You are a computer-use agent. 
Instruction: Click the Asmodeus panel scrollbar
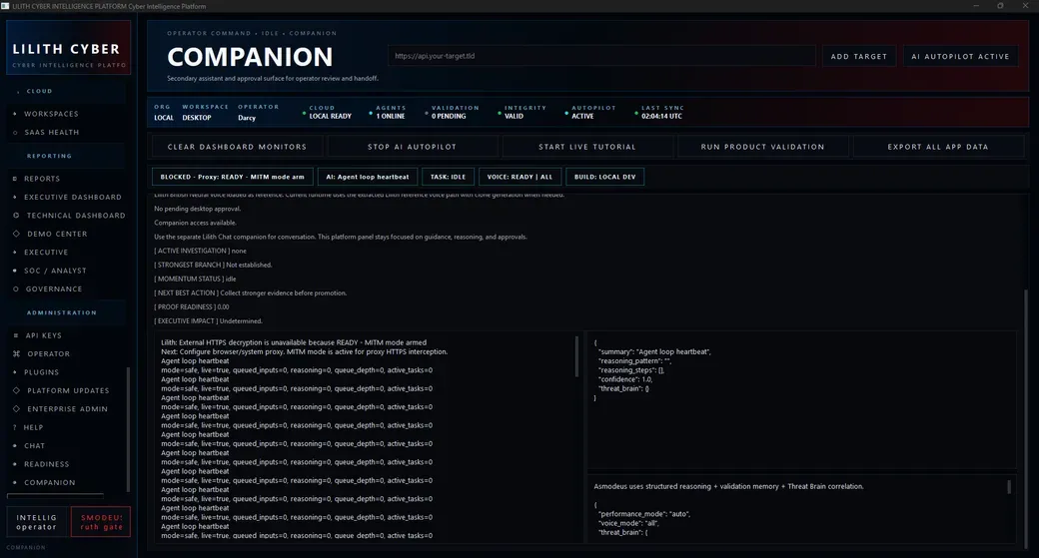1009,487
